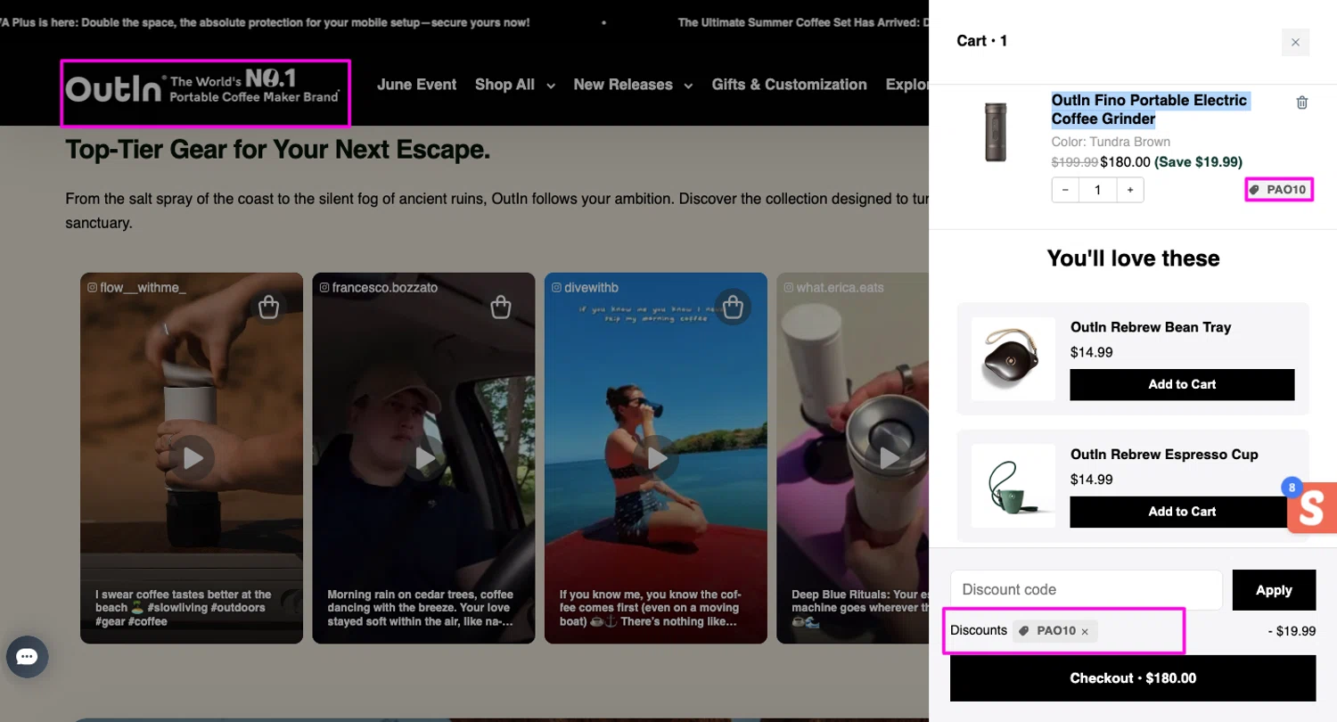Click the Ultimate Summer Coffee Set announcement text
Viewport: 1337px width, 722px height.
[802, 22]
